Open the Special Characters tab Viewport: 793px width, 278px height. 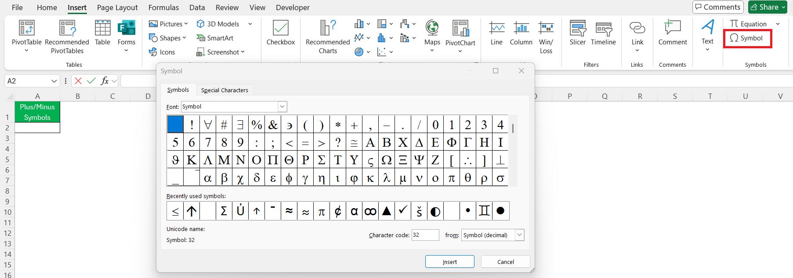[225, 90]
